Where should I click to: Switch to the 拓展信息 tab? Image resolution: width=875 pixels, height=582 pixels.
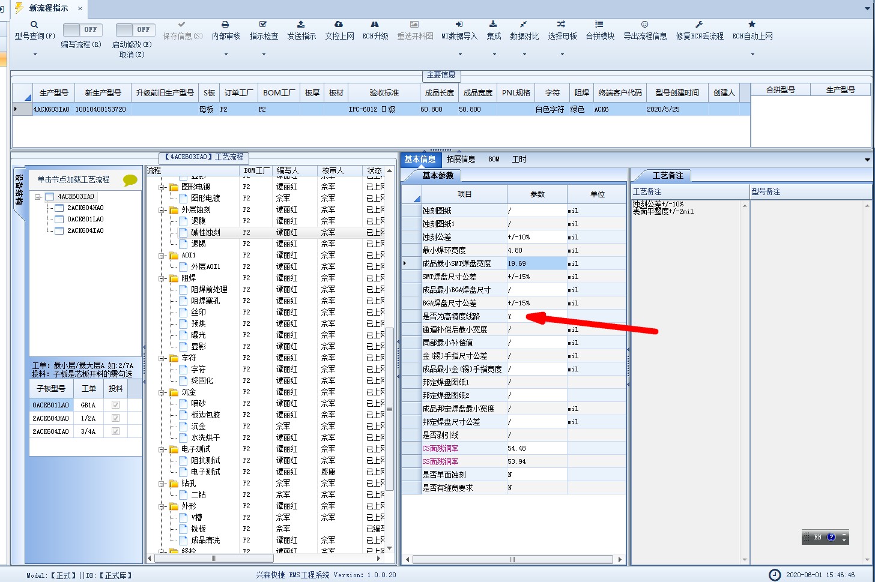tap(461, 159)
